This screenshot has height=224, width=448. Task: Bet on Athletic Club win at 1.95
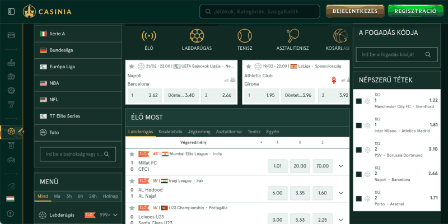[262, 95]
